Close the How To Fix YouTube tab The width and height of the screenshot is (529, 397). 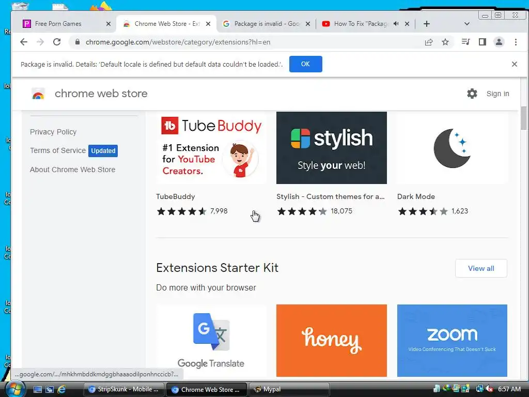407,24
